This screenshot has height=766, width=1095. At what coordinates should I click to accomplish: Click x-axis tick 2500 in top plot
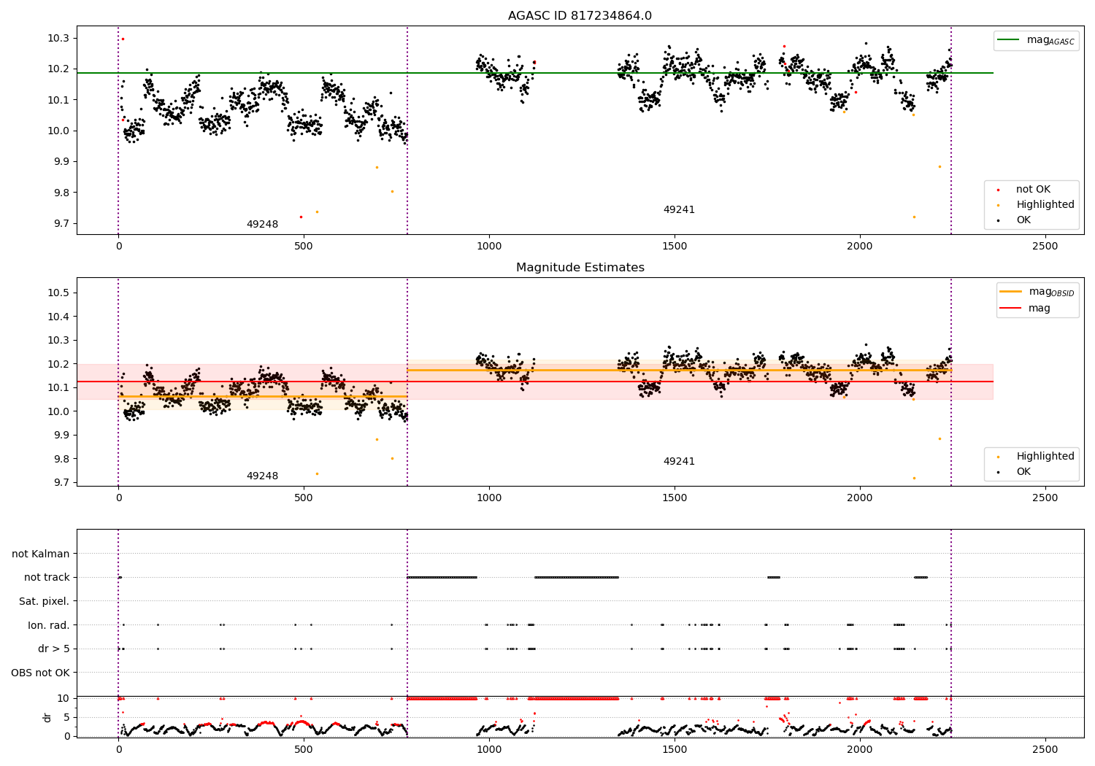pos(1045,246)
